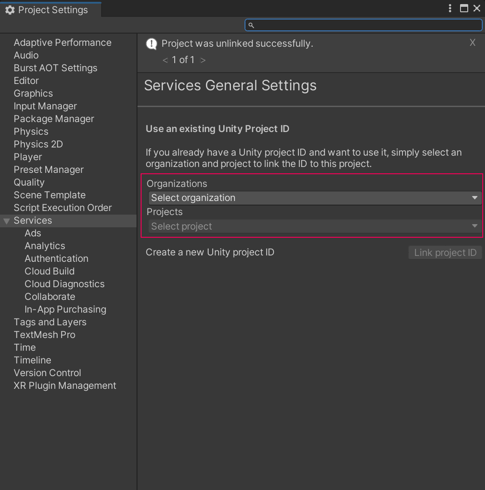Dismiss the unlinked notification with X

pos(472,43)
